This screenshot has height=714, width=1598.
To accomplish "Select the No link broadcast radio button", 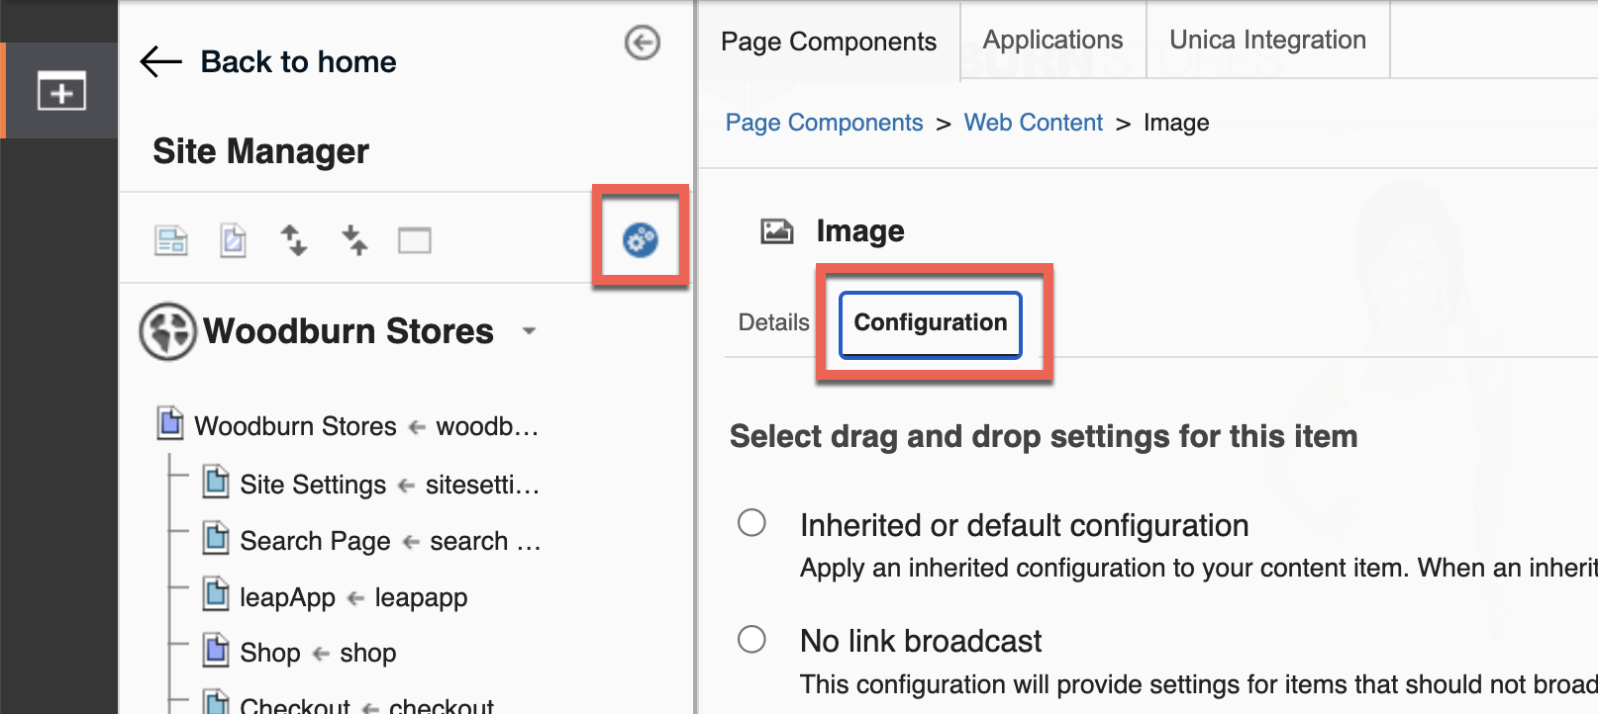I will (751, 639).
